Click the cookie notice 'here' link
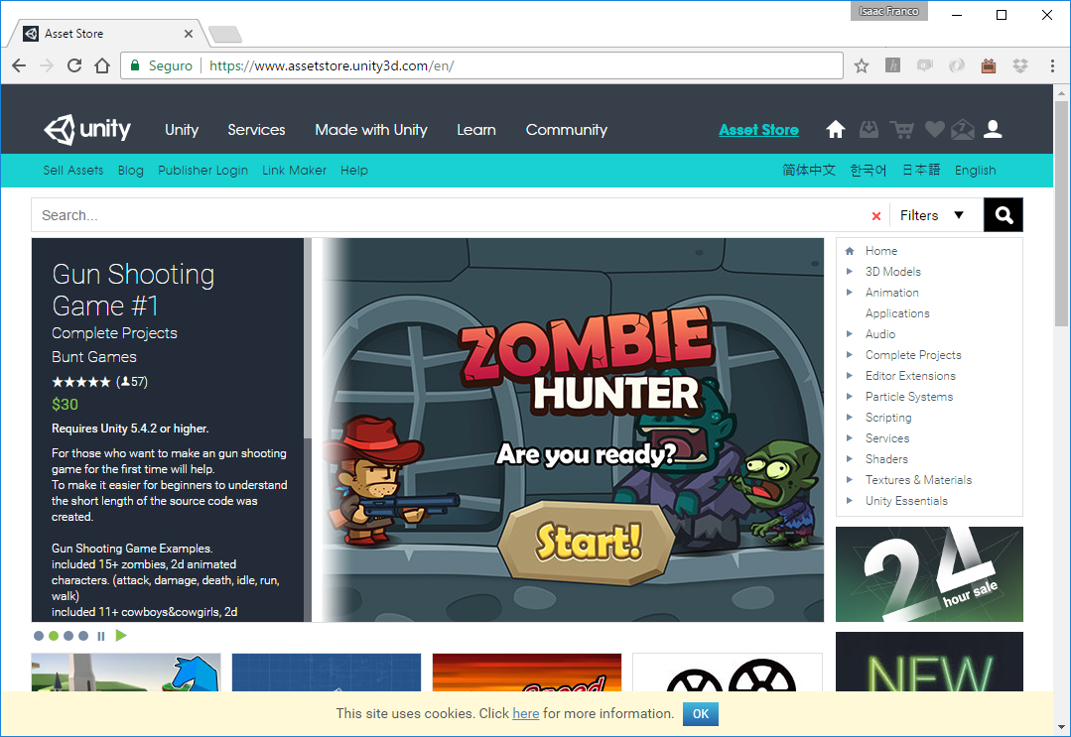This screenshot has width=1071, height=737. point(526,714)
